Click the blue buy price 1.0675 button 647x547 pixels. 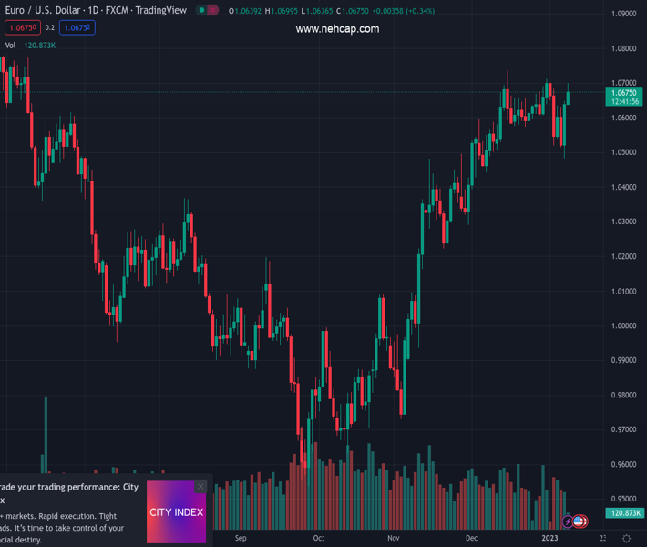pyautogui.click(x=77, y=28)
